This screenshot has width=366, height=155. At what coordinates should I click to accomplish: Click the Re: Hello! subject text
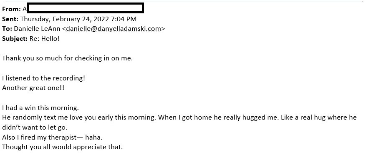click(45, 39)
